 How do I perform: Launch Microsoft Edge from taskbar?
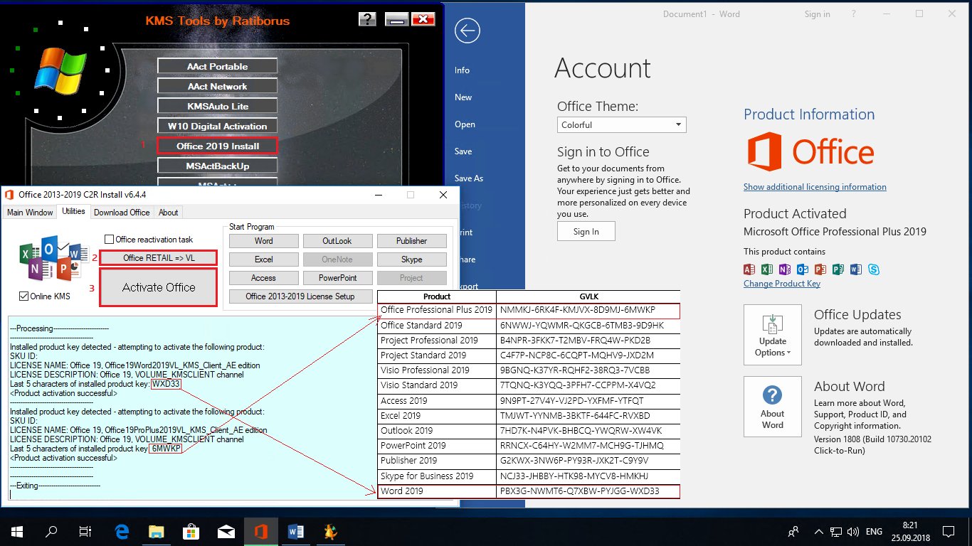[121, 531]
